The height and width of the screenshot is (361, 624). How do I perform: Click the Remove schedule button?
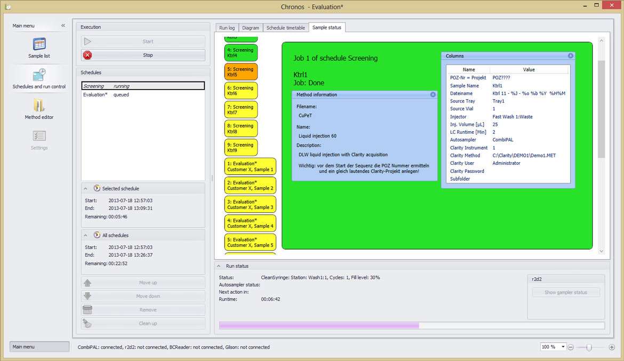pyautogui.click(x=143, y=310)
